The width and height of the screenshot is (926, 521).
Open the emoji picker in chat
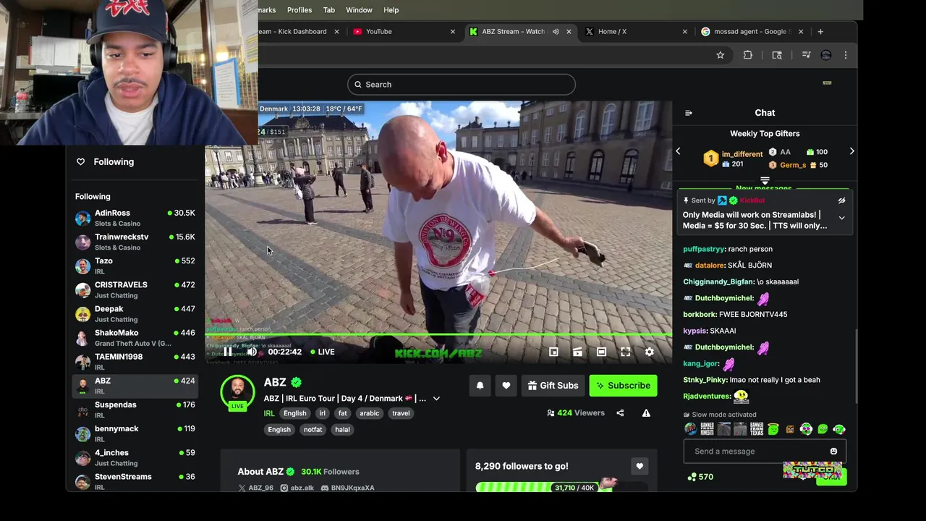[x=833, y=452]
